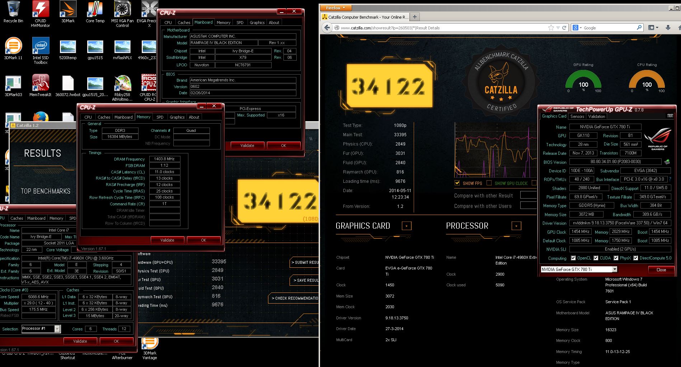
Task: Select Validation tab in GPU-Z
Action: tap(597, 116)
